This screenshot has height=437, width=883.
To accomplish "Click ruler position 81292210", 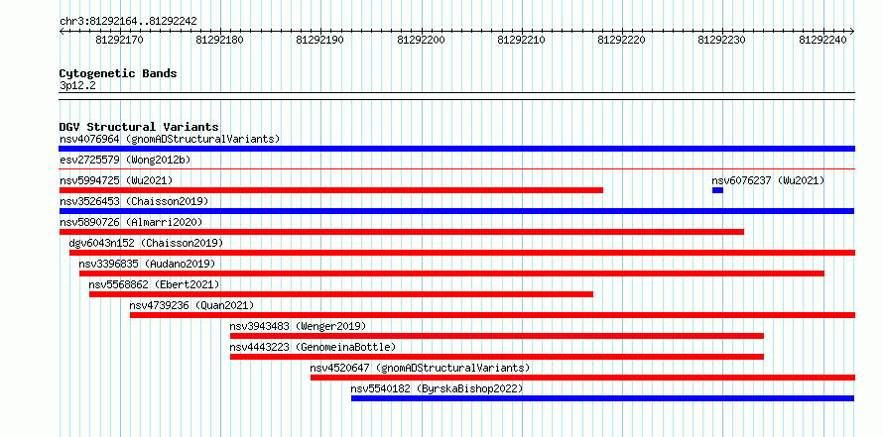I will pyautogui.click(x=522, y=40).
